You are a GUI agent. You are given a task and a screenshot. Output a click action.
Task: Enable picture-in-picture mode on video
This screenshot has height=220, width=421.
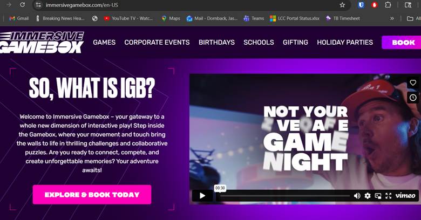(378, 196)
